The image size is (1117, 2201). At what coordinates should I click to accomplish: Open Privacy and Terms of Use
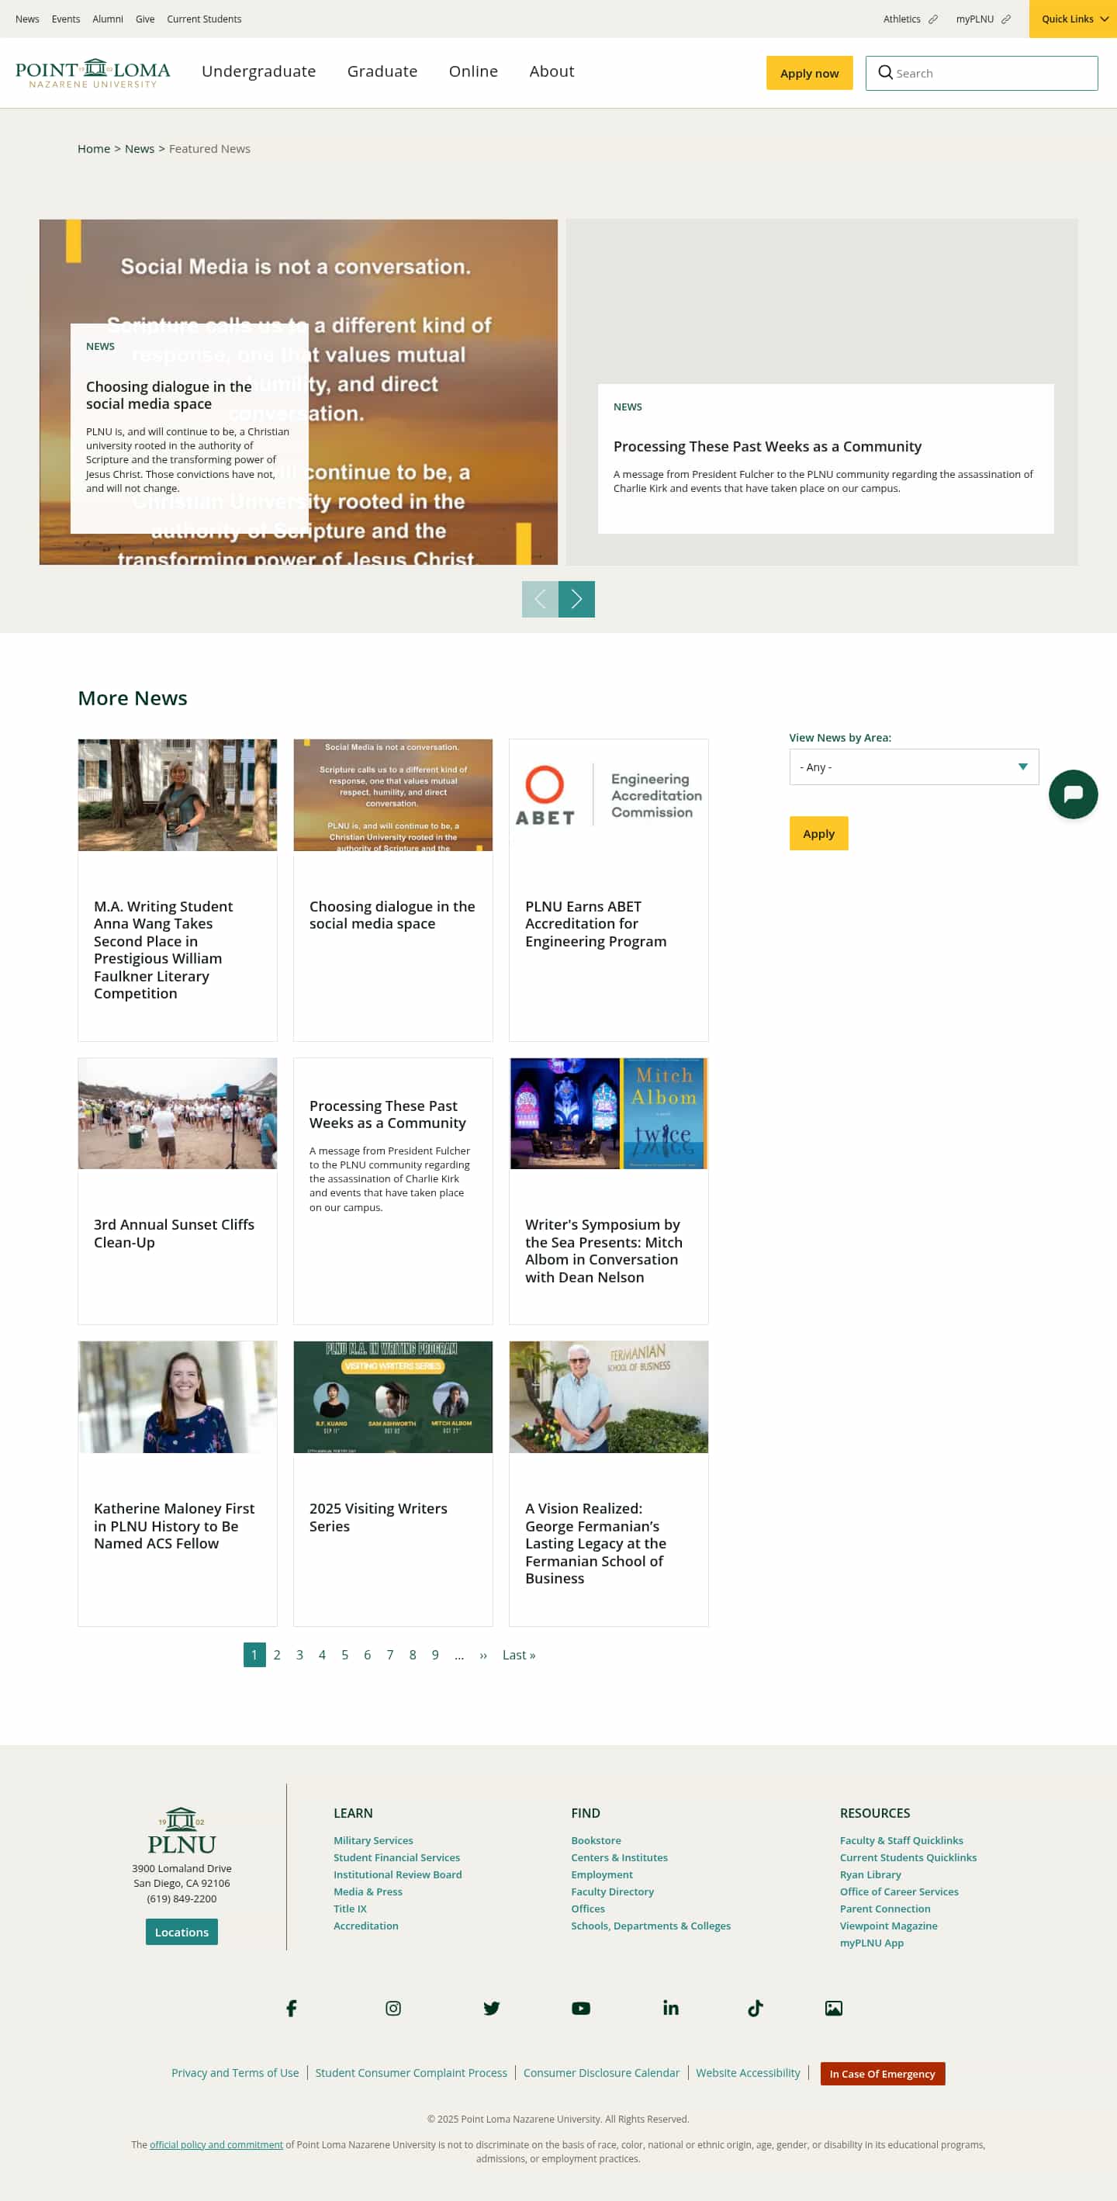235,2073
